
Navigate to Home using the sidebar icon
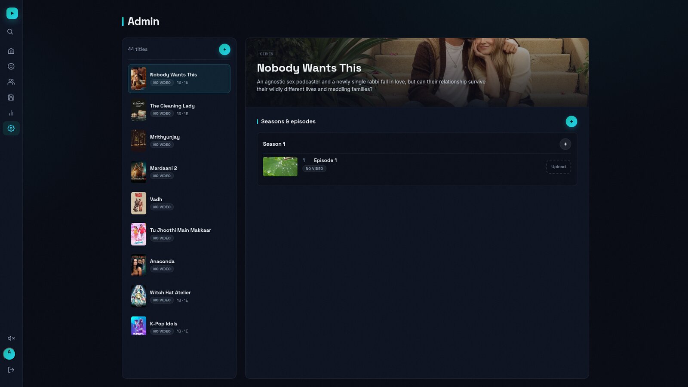coord(11,50)
